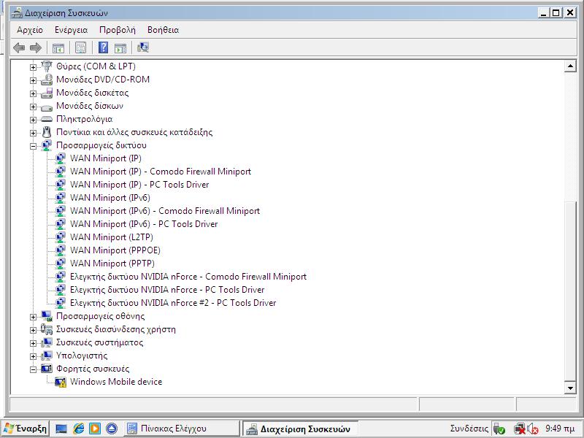Open the Προβολή menu
The width and height of the screenshot is (584, 438).
[118, 30]
